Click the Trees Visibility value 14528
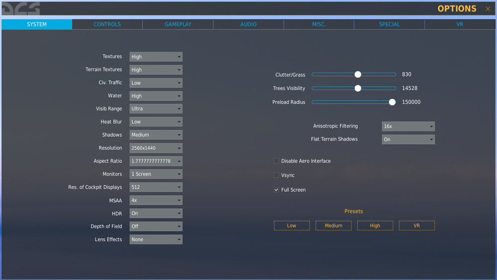This screenshot has width=497, height=280. [410, 88]
